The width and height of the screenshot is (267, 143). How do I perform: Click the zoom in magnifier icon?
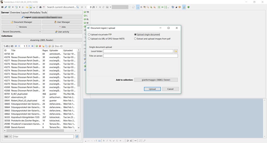click(151, 7)
